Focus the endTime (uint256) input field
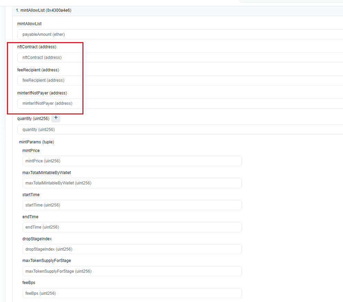343x302 pixels. click(x=132, y=227)
